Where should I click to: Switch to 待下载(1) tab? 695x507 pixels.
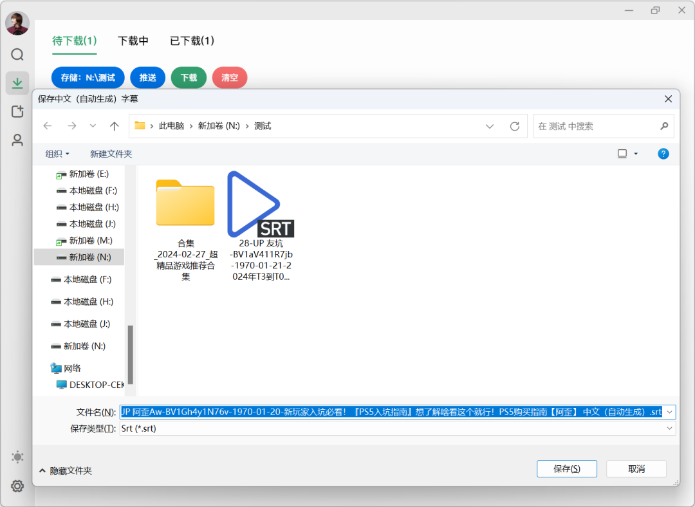pyautogui.click(x=75, y=41)
